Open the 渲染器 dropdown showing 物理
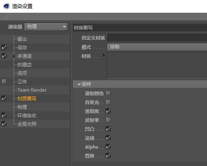 tap(46, 27)
